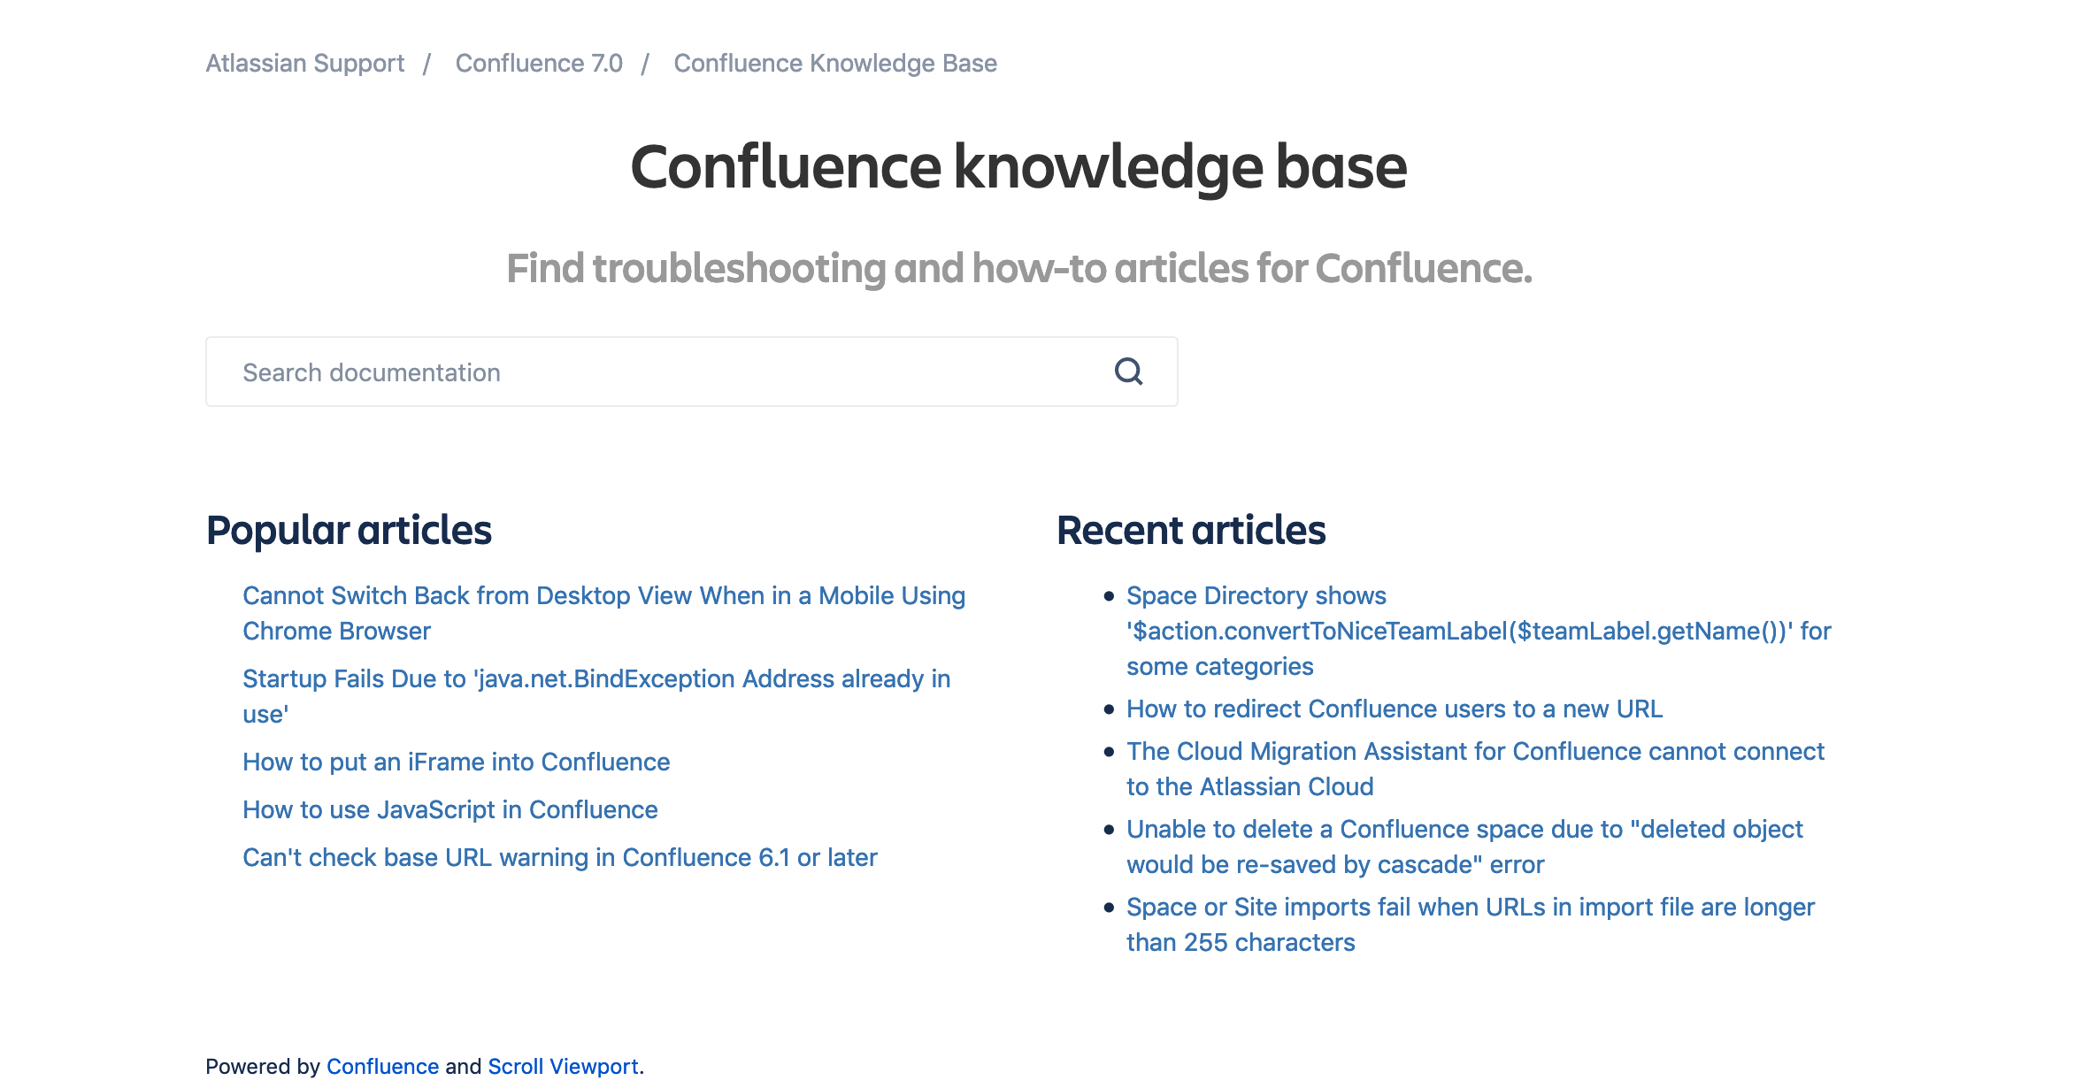This screenshot has width=2090, height=1088.
Task: Follow the Scroll Viewport footer link
Action: click(x=563, y=1066)
